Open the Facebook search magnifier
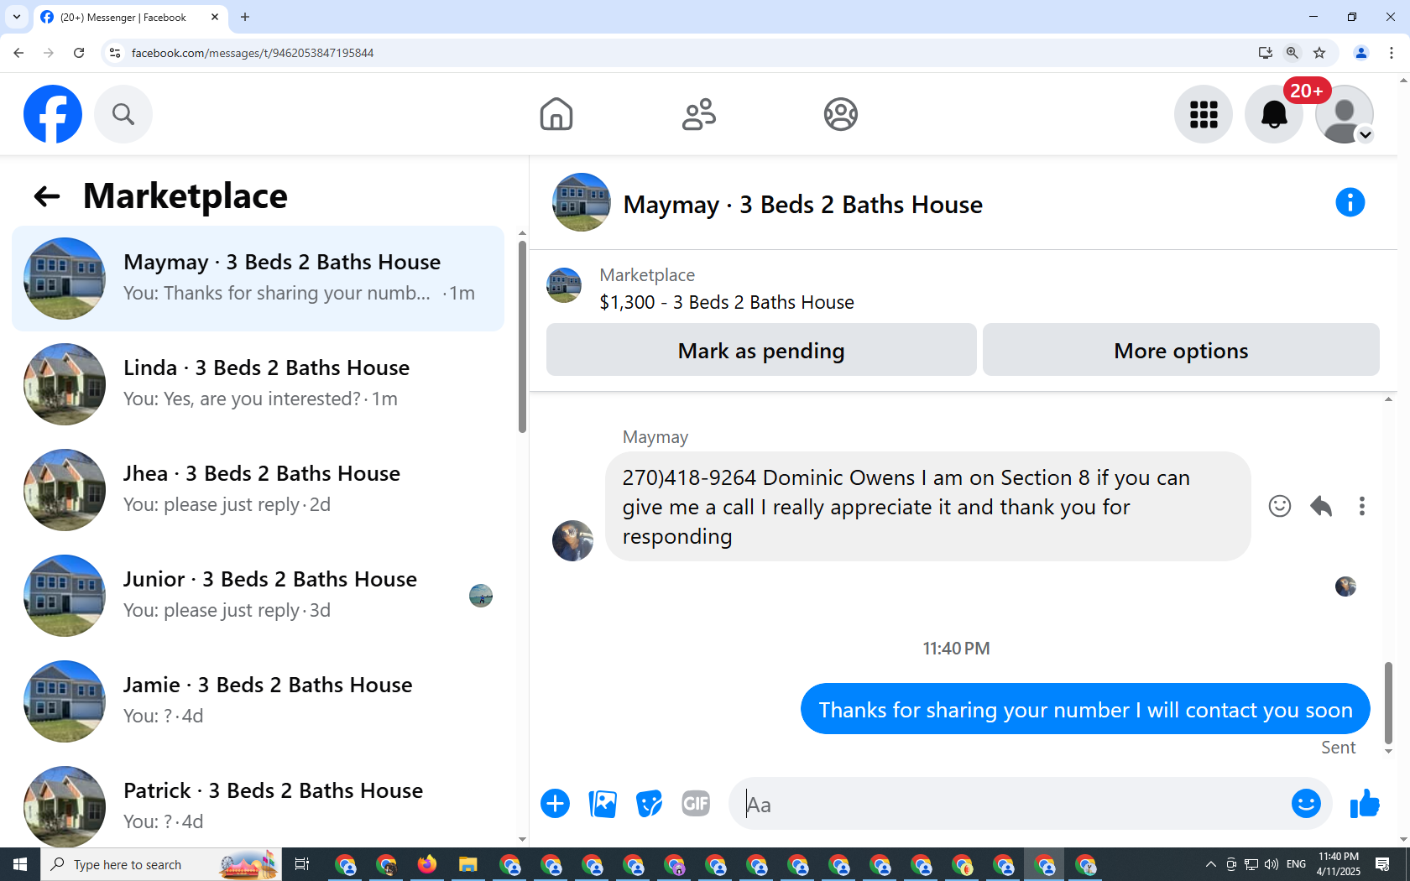This screenshot has width=1410, height=881. (x=123, y=114)
